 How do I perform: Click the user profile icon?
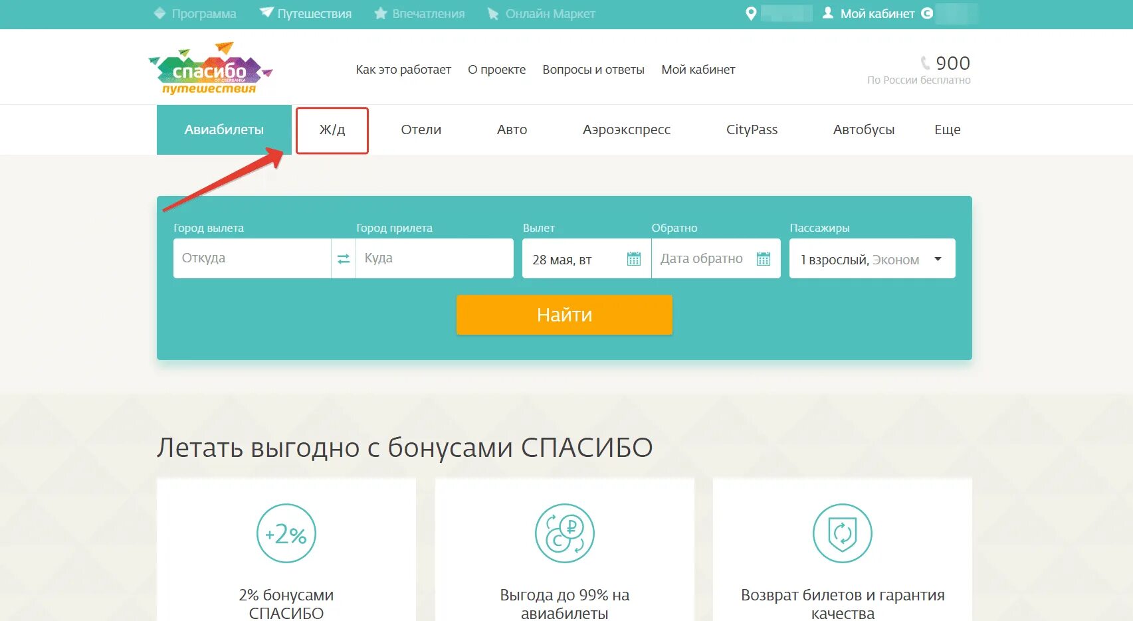(828, 13)
